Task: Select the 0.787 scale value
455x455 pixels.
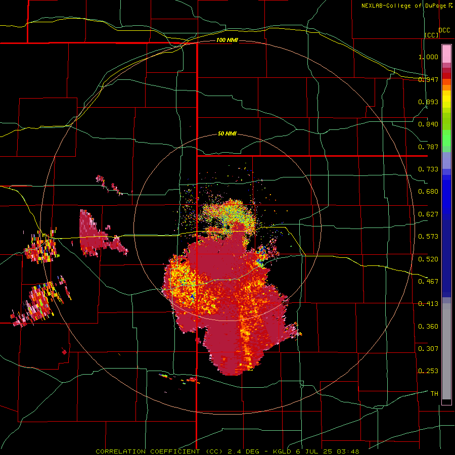Action: click(428, 147)
